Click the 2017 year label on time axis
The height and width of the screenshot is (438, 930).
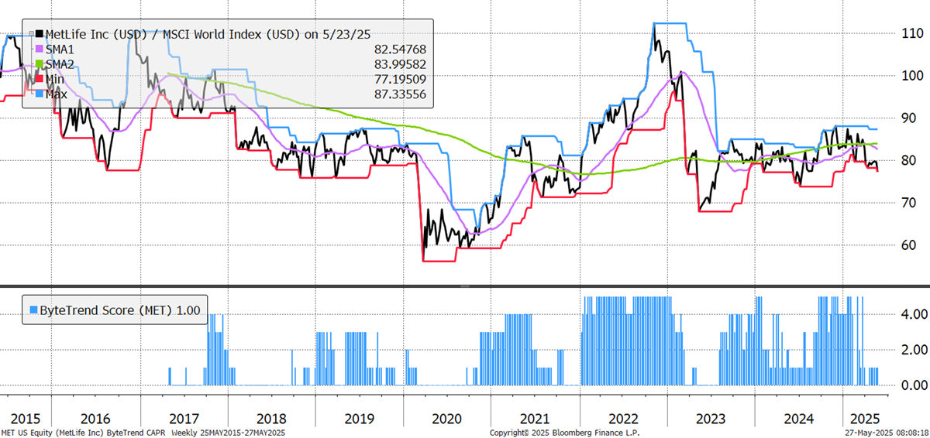[184, 419]
